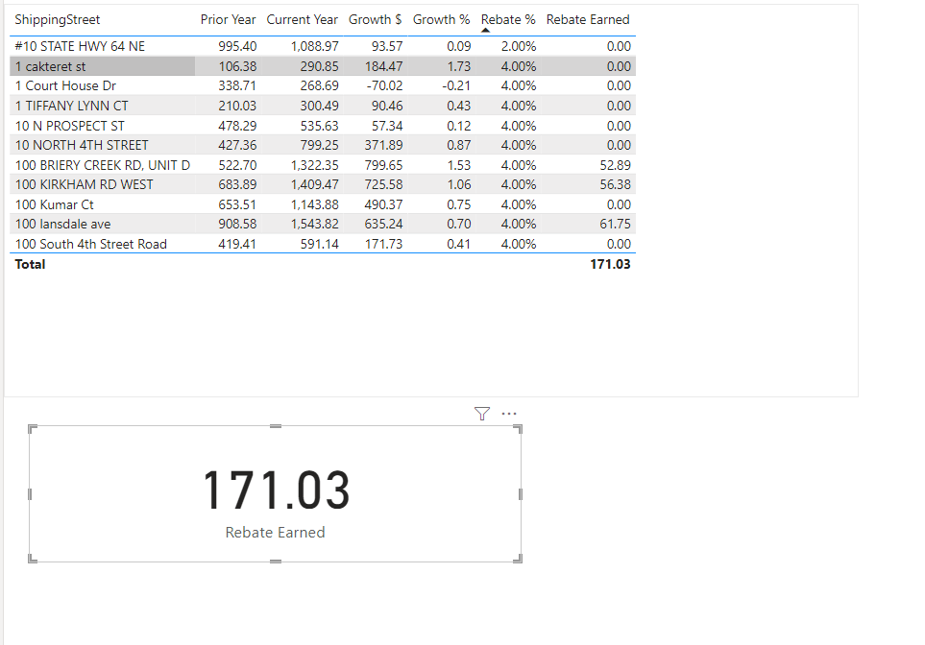Select the '#10 STATE HWY 64 NE' row
Image resolution: width=925 pixels, height=645 pixels.
tap(323, 46)
